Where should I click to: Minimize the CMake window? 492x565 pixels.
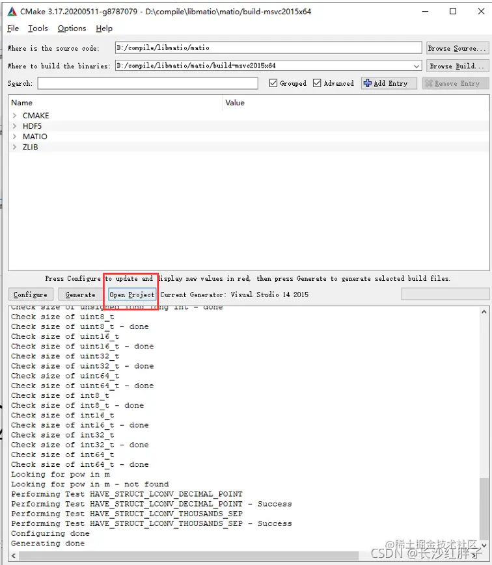coord(425,12)
